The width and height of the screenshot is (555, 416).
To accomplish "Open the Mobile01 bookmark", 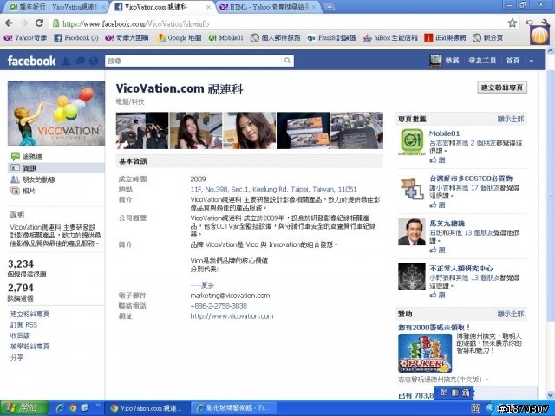I will (x=225, y=38).
